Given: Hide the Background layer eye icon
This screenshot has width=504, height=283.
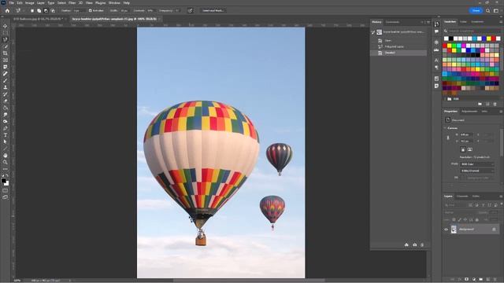Looking at the screenshot, I should [x=447, y=230].
